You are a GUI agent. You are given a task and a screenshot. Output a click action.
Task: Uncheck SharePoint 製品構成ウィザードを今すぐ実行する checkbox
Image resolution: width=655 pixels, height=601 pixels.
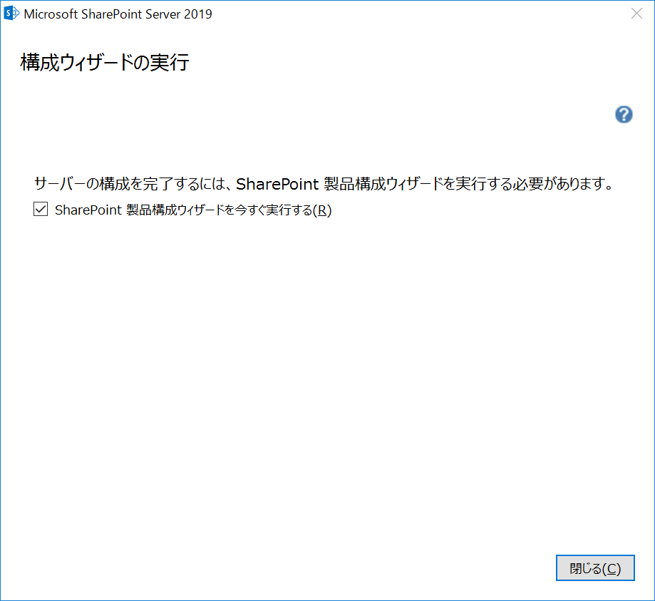tap(41, 209)
